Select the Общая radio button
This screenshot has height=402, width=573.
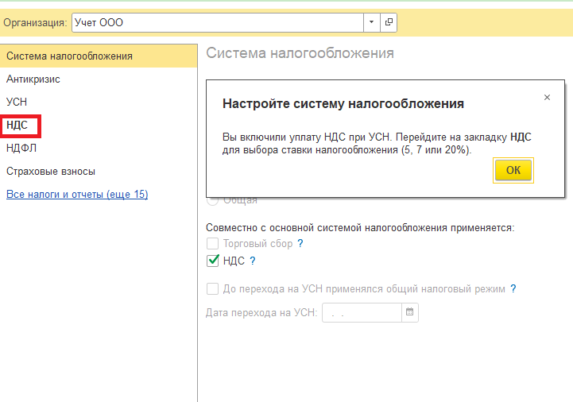pyautogui.click(x=213, y=200)
